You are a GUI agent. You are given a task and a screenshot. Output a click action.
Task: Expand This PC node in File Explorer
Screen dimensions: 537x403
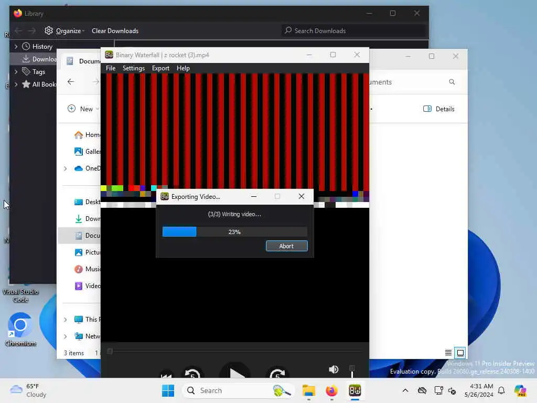(x=65, y=320)
